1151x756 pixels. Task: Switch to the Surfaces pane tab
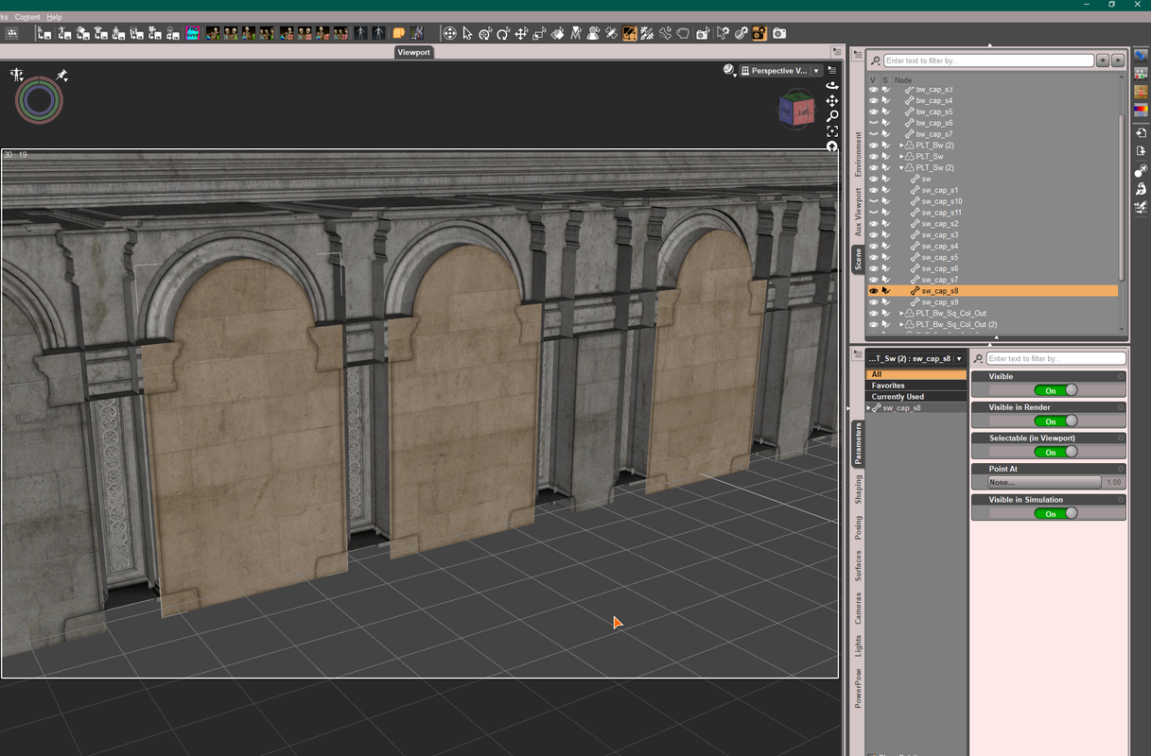click(x=859, y=564)
